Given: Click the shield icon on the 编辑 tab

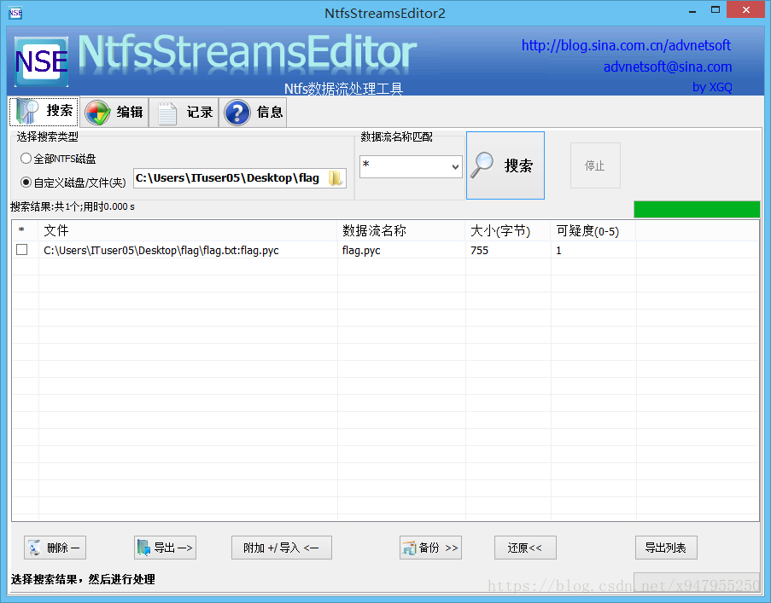Looking at the screenshot, I should point(97,113).
